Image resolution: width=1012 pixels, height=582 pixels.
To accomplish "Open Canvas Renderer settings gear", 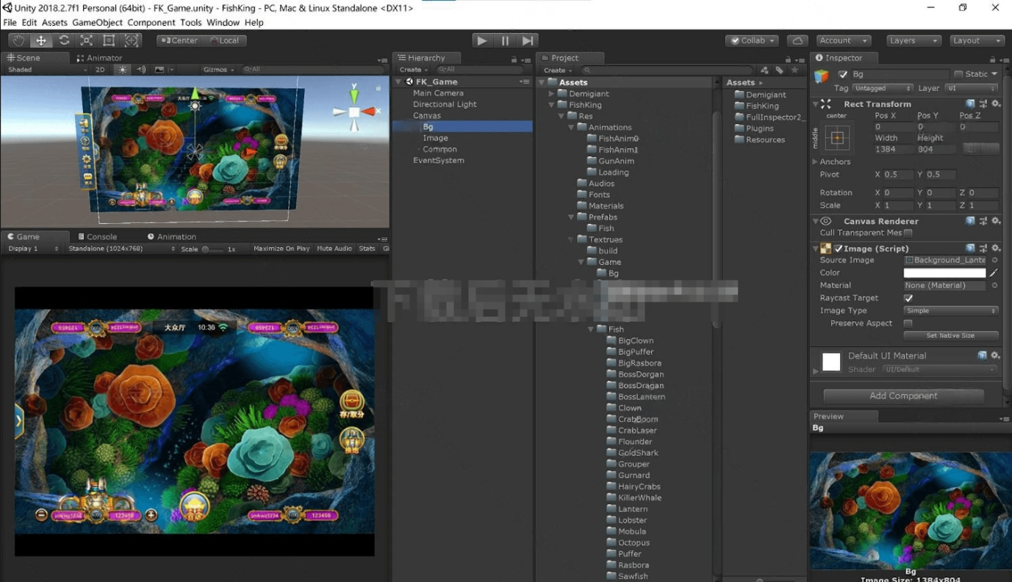I will [996, 221].
